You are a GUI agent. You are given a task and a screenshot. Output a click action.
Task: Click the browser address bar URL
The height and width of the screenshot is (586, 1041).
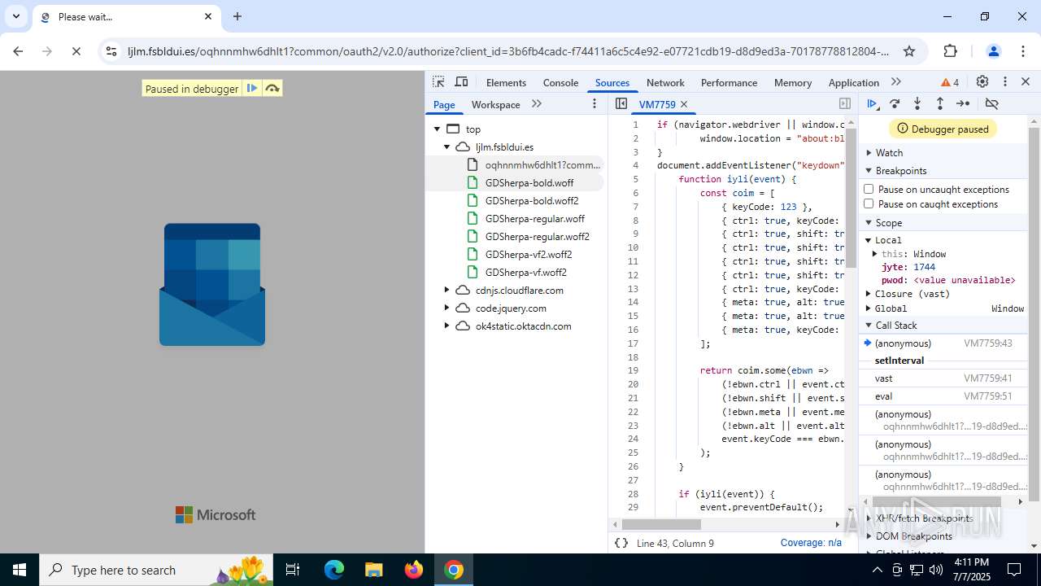click(x=508, y=51)
